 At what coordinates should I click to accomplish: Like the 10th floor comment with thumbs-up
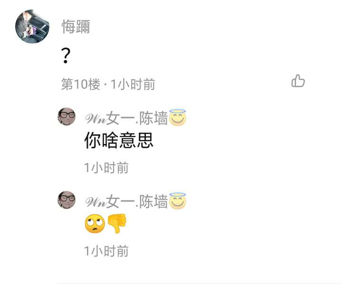[x=298, y=81]
